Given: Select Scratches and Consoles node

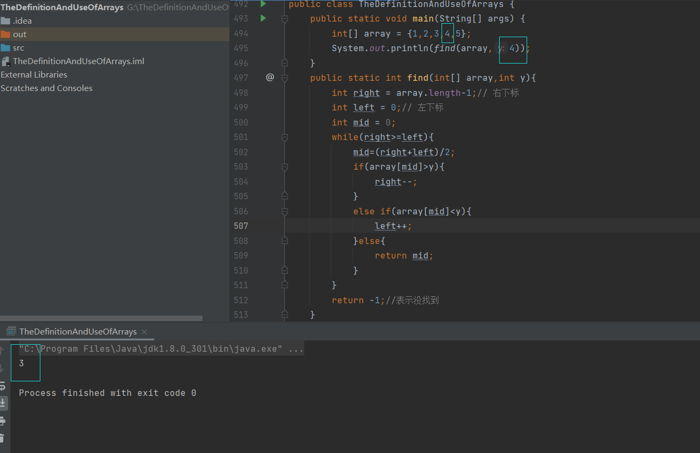Looking at the screenshot, I should point(46,88).
